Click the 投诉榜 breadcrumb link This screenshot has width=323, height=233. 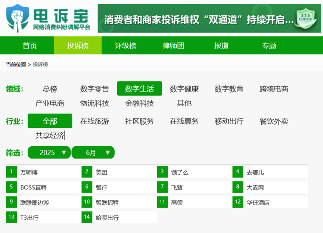click(x=40, y=65)
